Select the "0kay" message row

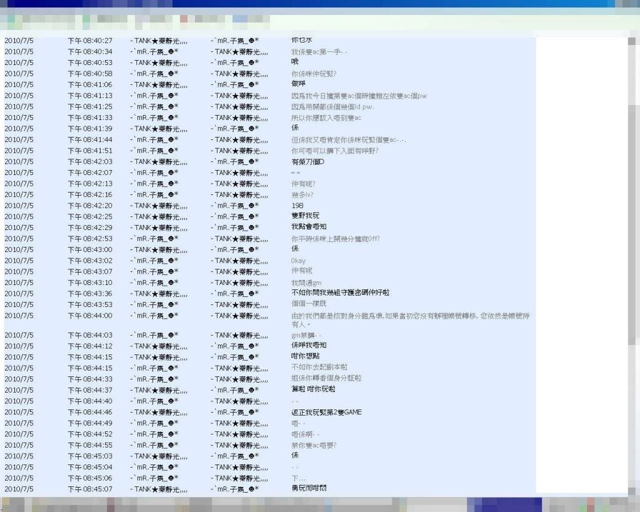[x=298, y=261]
